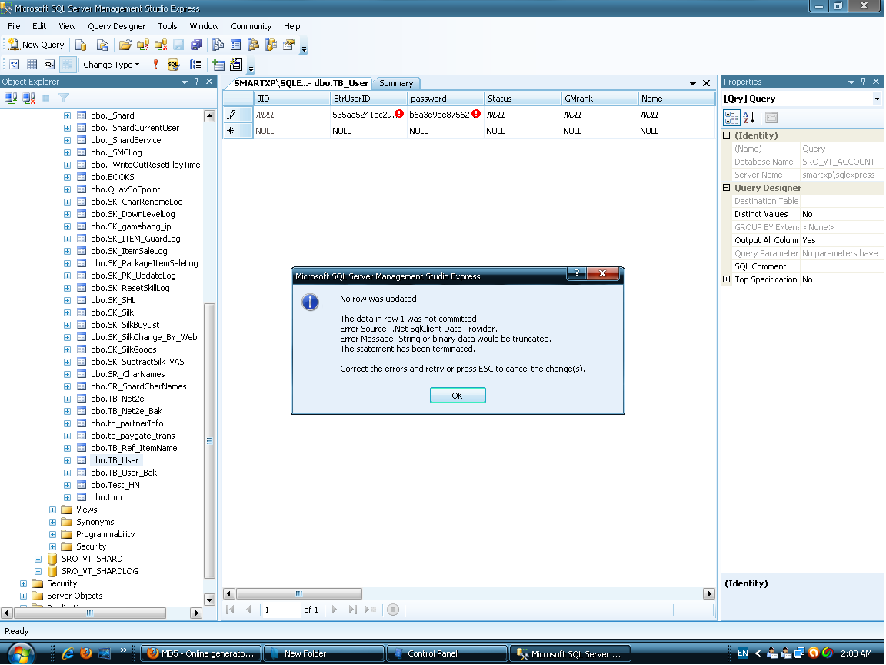Switch to MD5 - Online generator taskbar button
Viewport: 886px width, 665px height.
coord(202,653)
